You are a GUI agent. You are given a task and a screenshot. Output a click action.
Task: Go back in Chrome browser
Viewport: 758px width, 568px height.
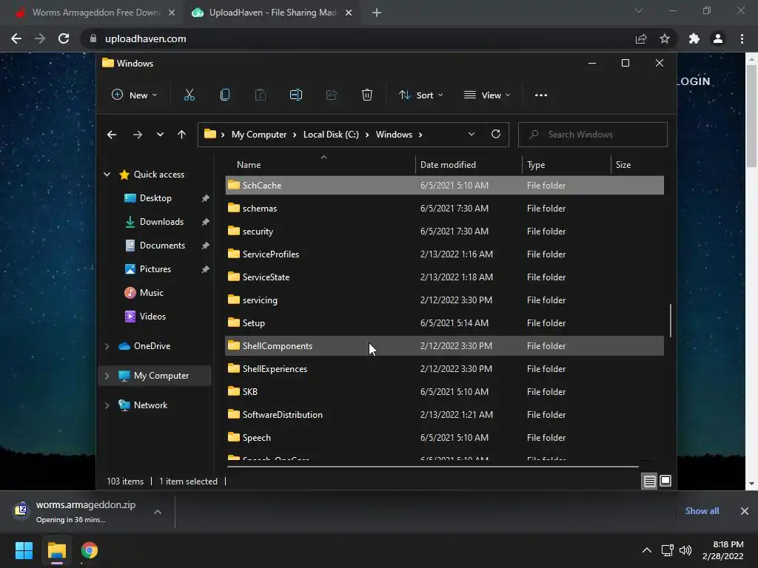[16, 38]
